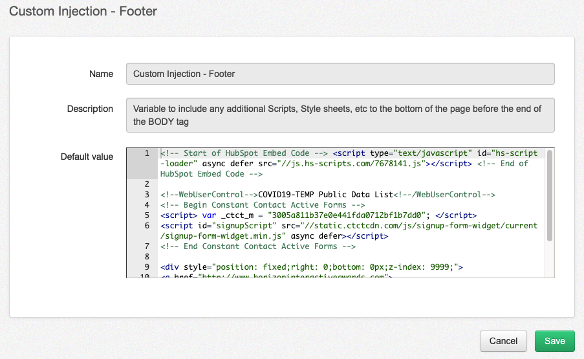
Task: Click line number 4 in editor gutter
Action: [147, 205]
